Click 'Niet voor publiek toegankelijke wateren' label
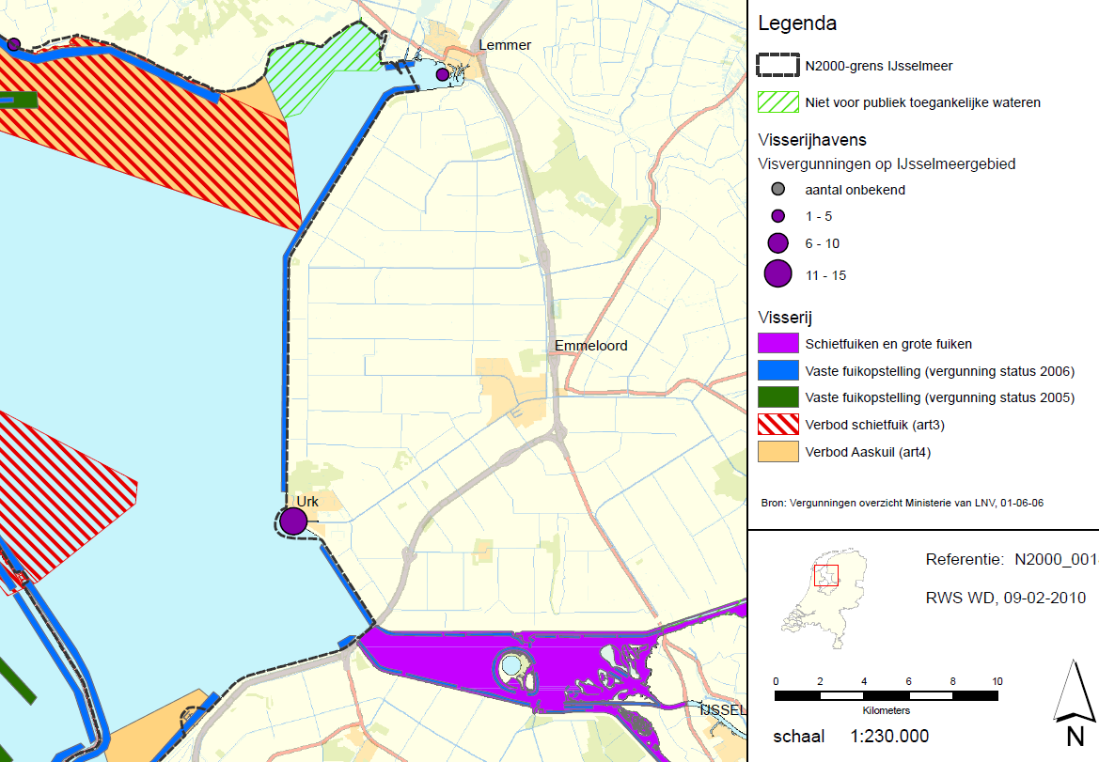 pos(922,102)
